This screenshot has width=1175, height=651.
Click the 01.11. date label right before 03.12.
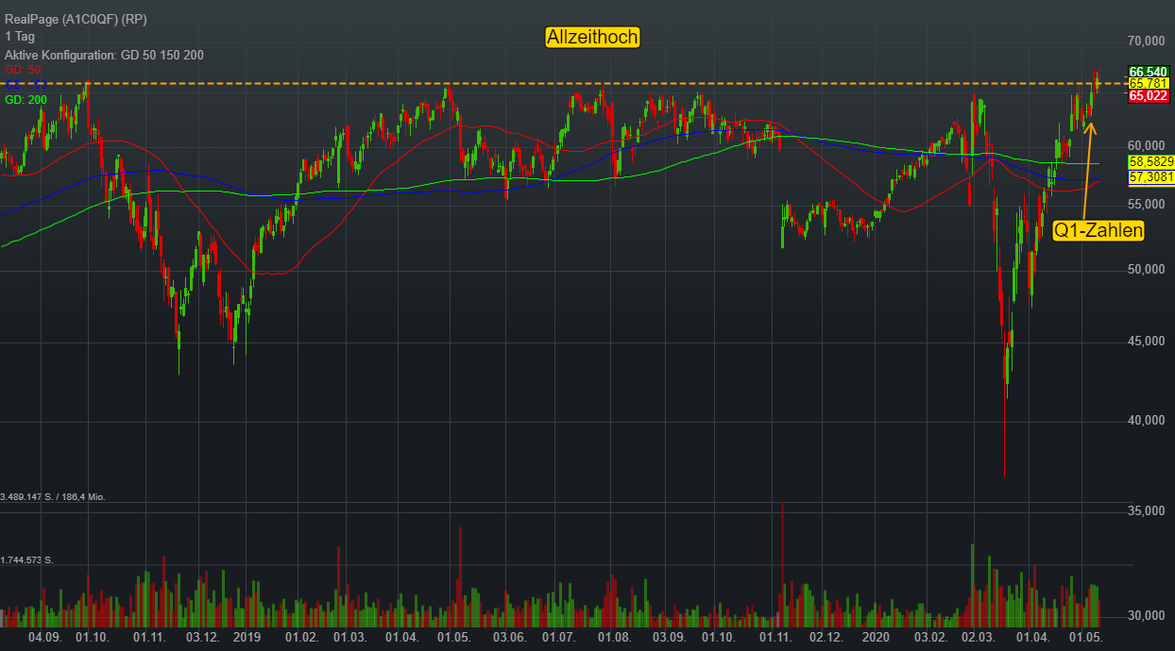tap(150, 638)
